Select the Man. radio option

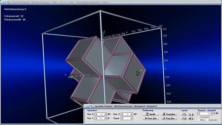click(x=199, y=120)
